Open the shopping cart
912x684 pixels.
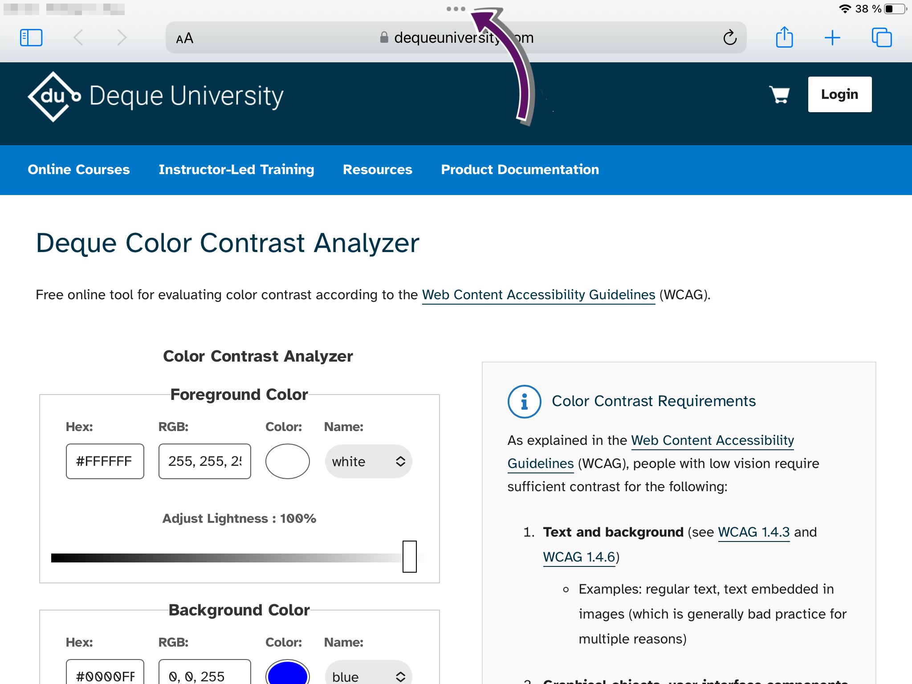coord(779,94)
